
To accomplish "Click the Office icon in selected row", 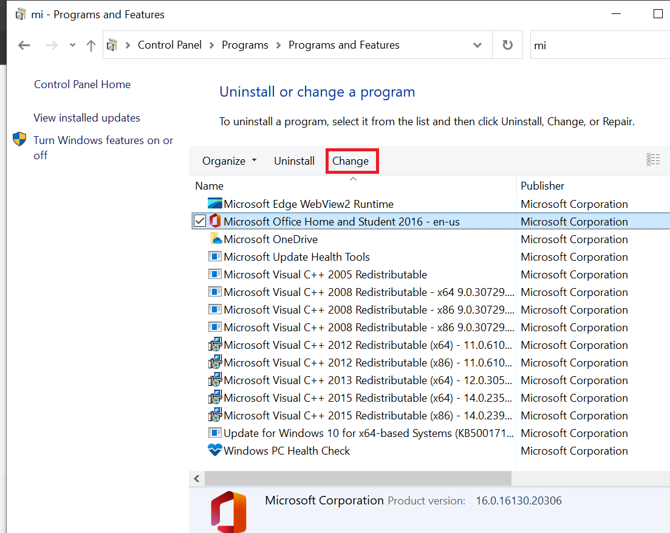I will (215, 221).
